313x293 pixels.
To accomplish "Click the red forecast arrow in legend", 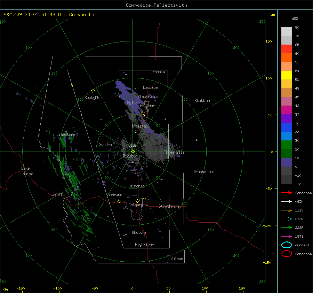I will pyautogui.click(x=287, y=193).
